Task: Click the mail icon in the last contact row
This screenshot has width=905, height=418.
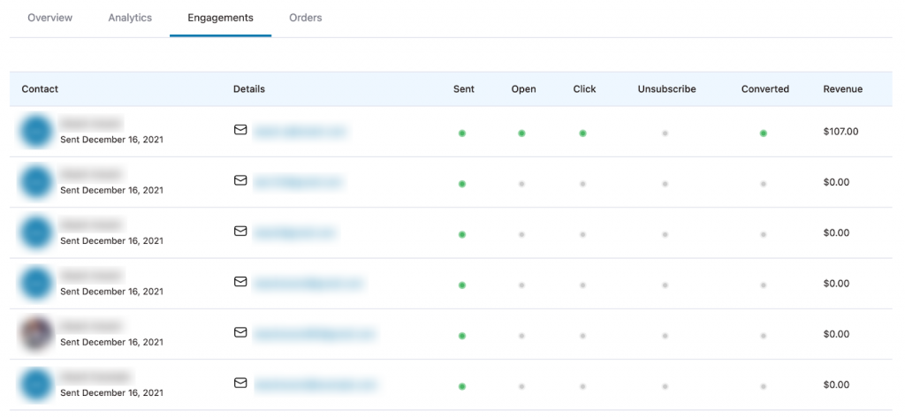Action: point(240,383)
